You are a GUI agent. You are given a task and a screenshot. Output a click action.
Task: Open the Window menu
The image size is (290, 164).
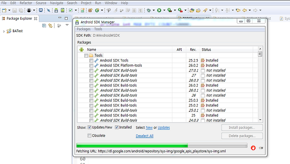point(111,3)
